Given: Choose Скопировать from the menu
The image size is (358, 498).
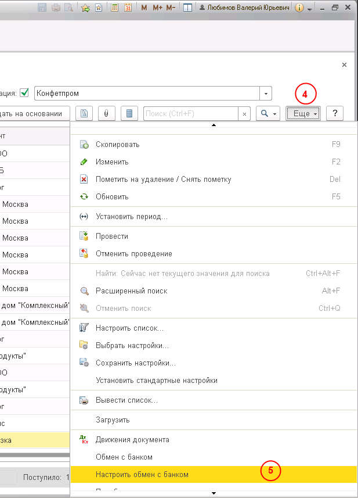Looking at the screenshot, I should pyautogui.click(x=117, y=144).
